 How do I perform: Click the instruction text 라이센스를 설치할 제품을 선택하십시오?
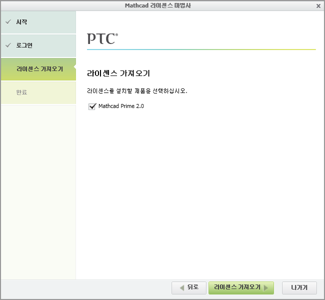coord(137,91)
